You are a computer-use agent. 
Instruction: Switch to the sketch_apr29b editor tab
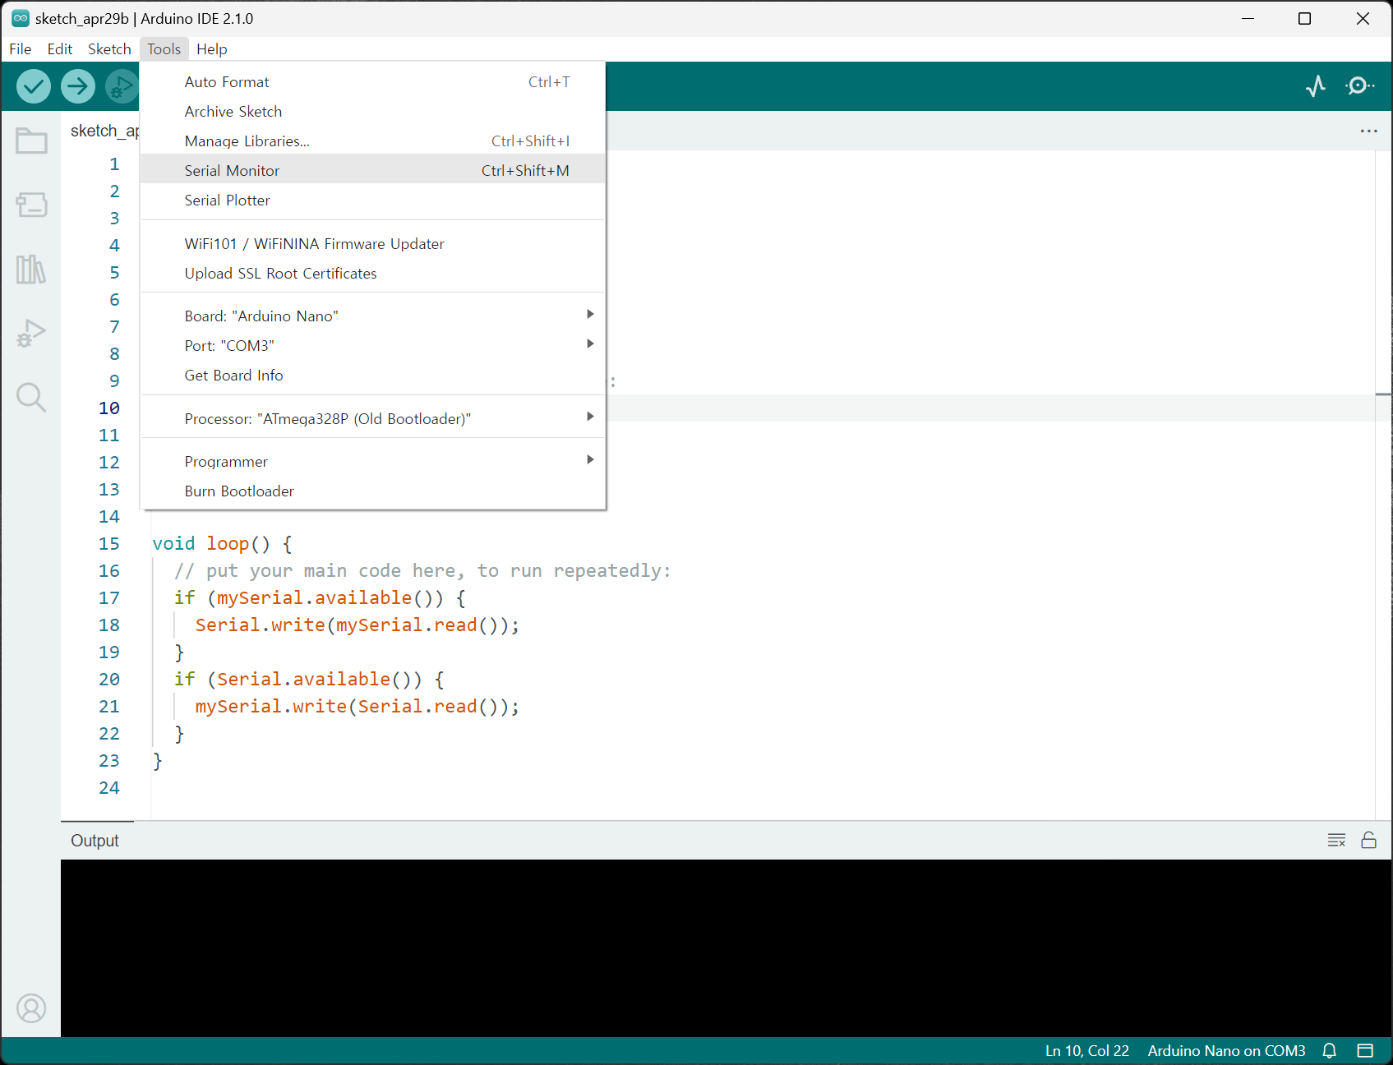(104, 131)
